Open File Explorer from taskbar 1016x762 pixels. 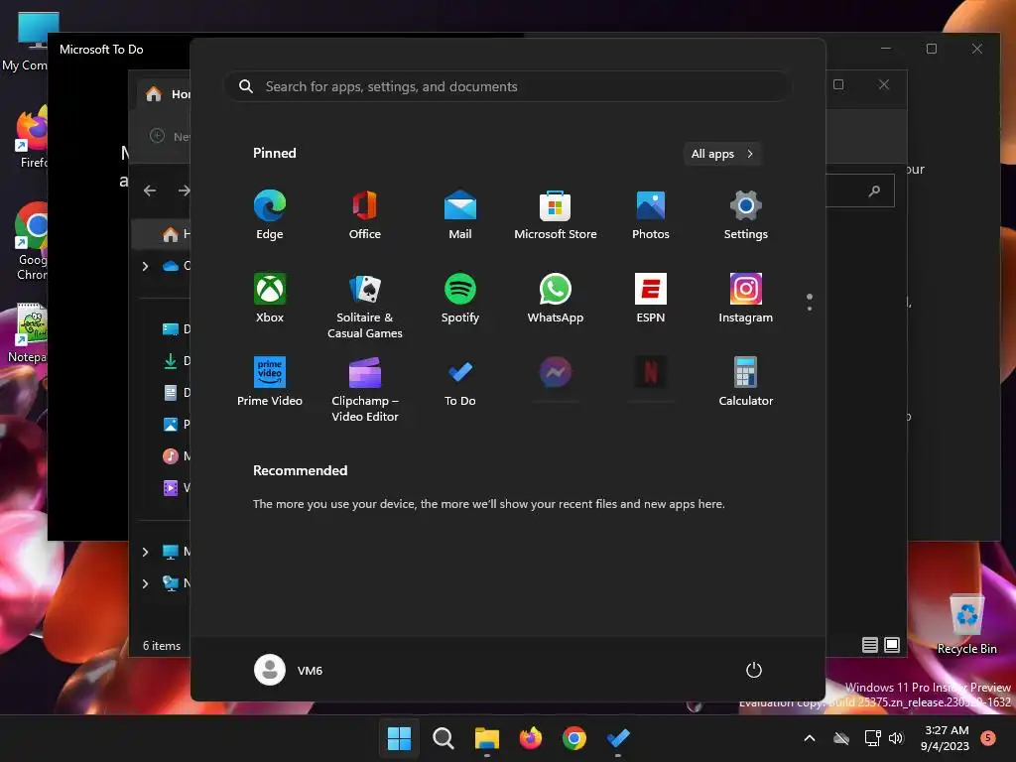486,738
